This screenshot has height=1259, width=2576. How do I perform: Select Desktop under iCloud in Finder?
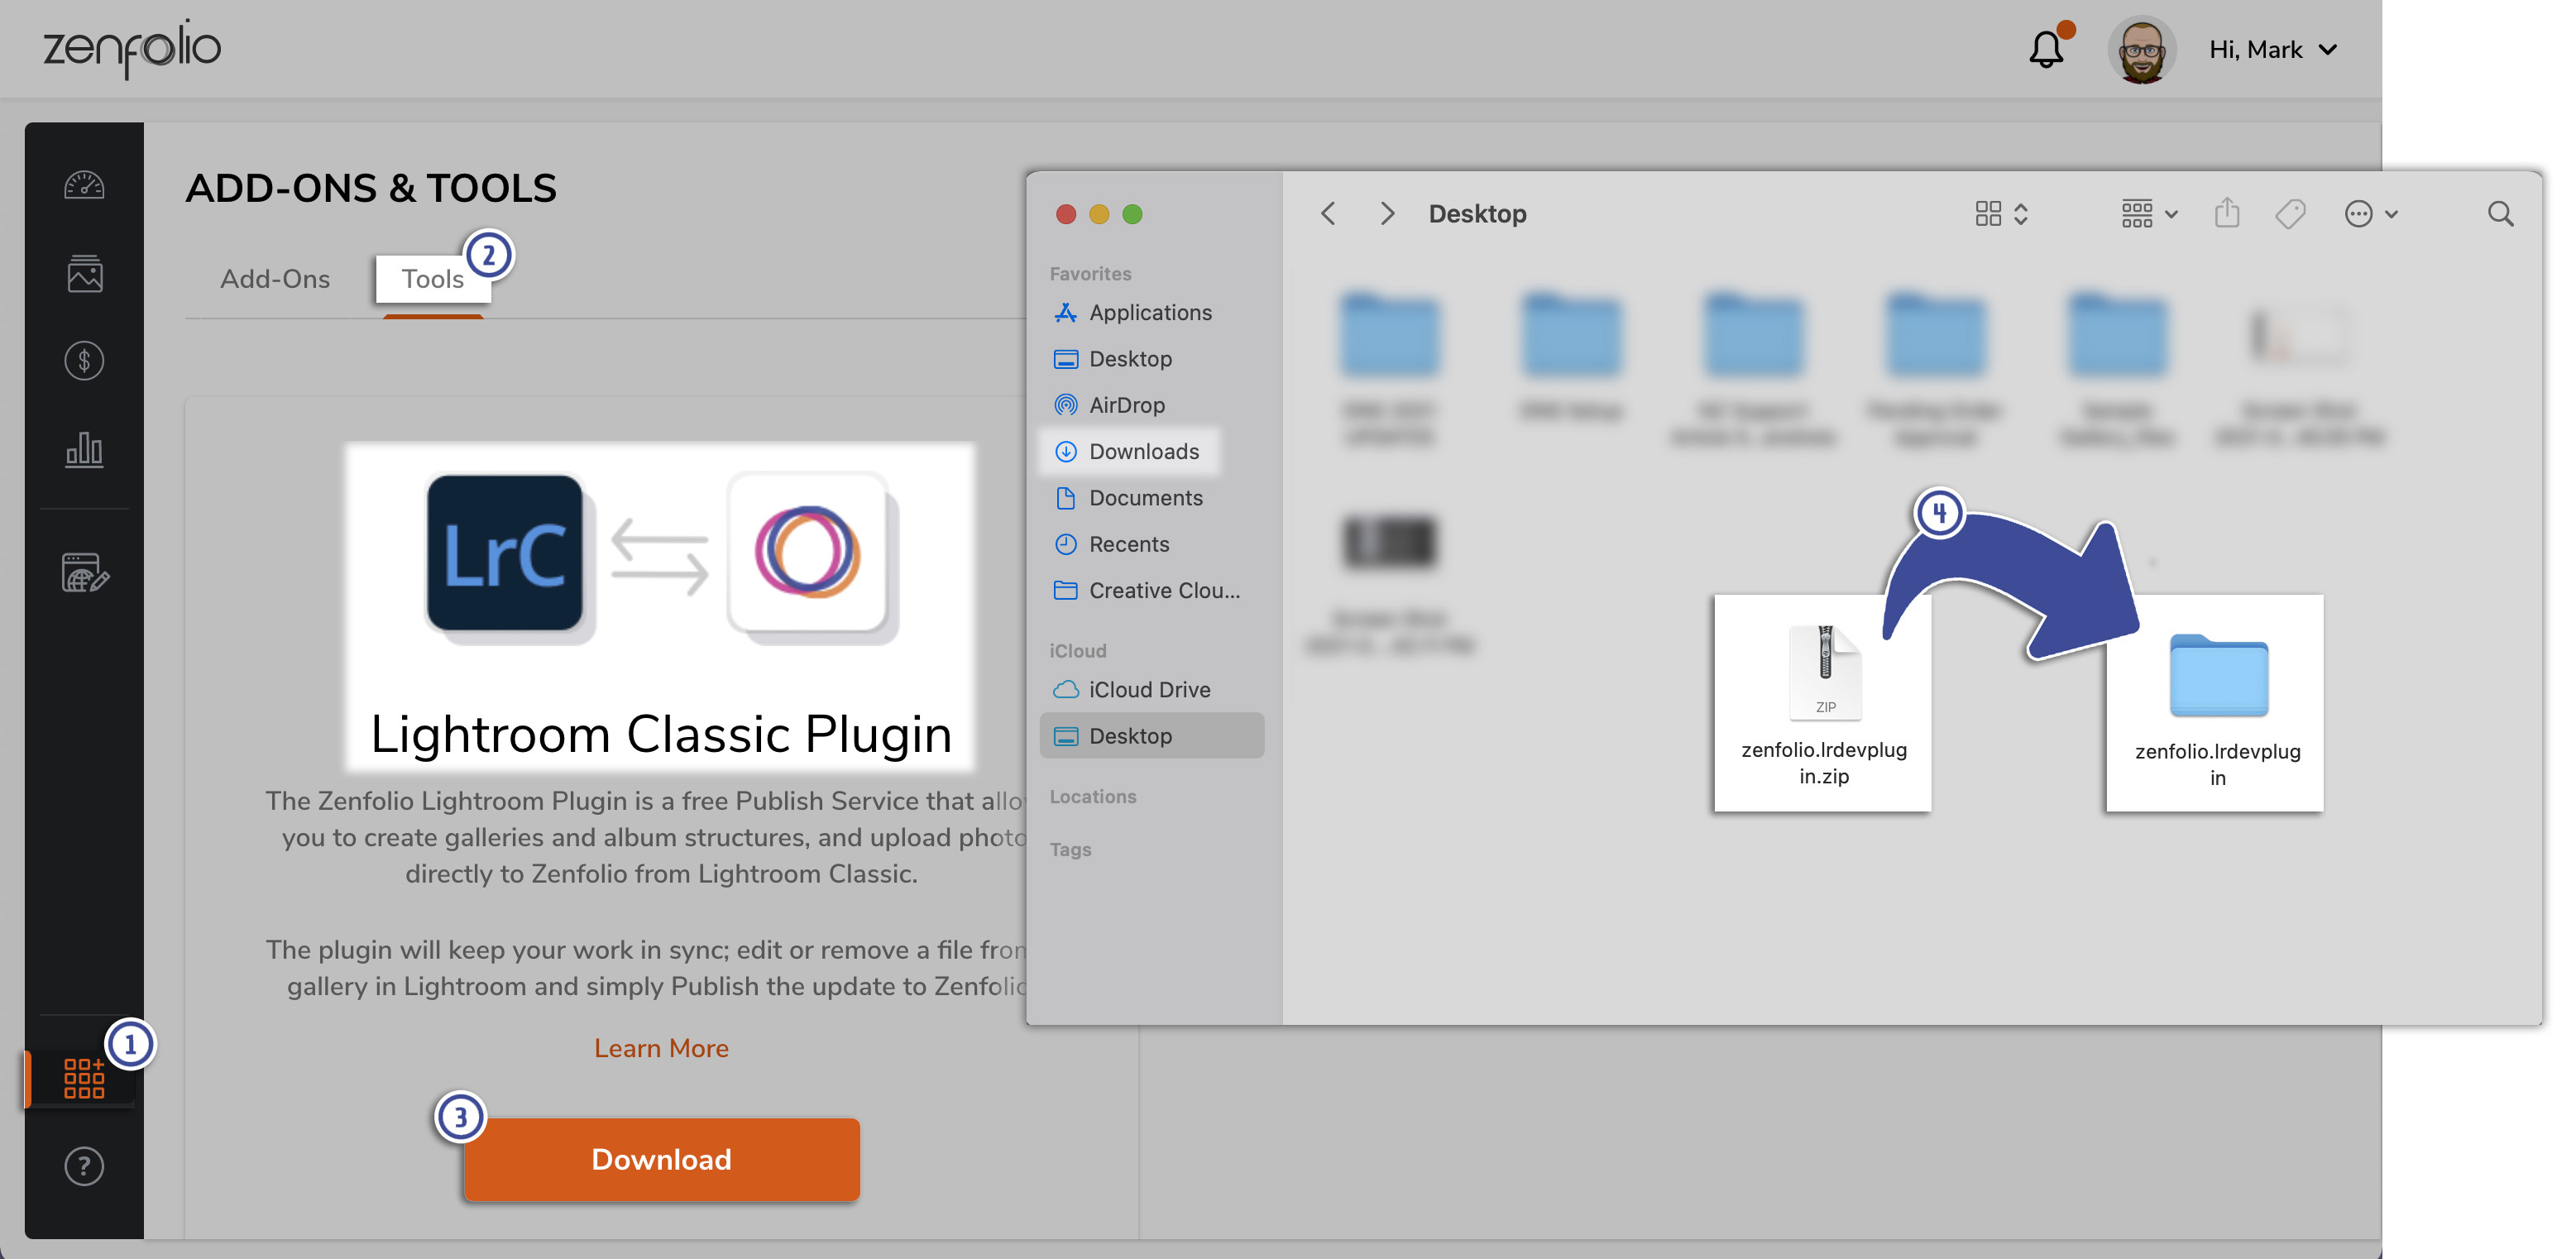pos(1152,735)
